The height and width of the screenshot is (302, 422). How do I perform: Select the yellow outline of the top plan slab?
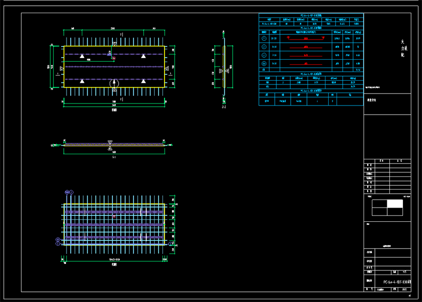(x=114, y=67)
